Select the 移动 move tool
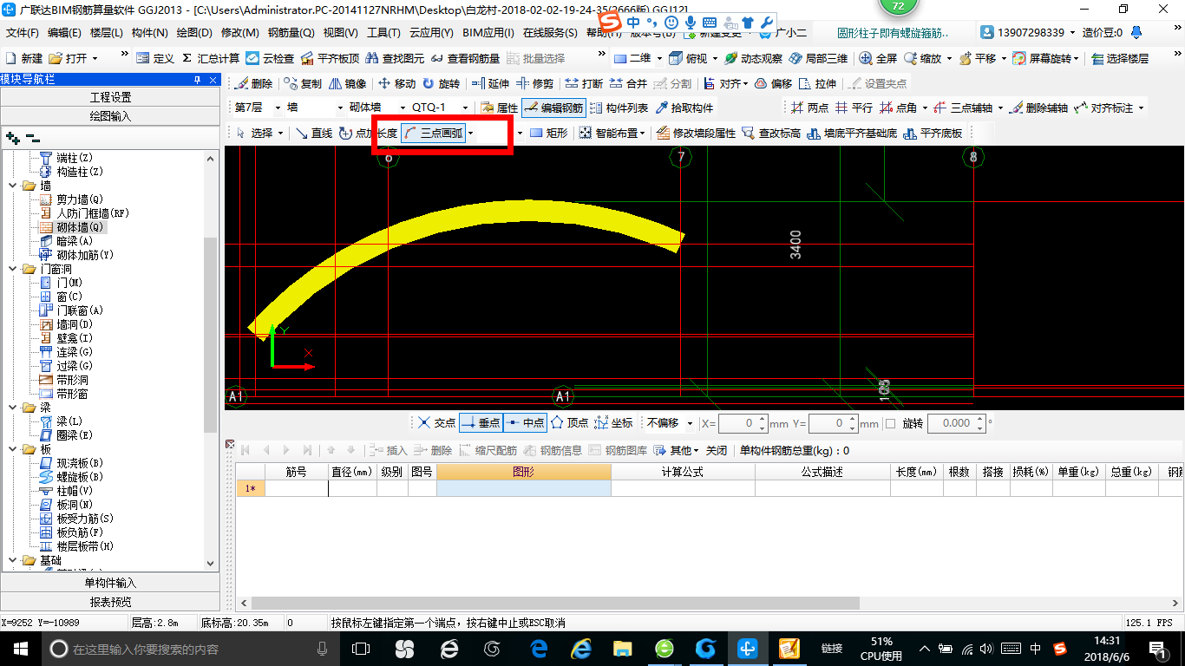 396,84
